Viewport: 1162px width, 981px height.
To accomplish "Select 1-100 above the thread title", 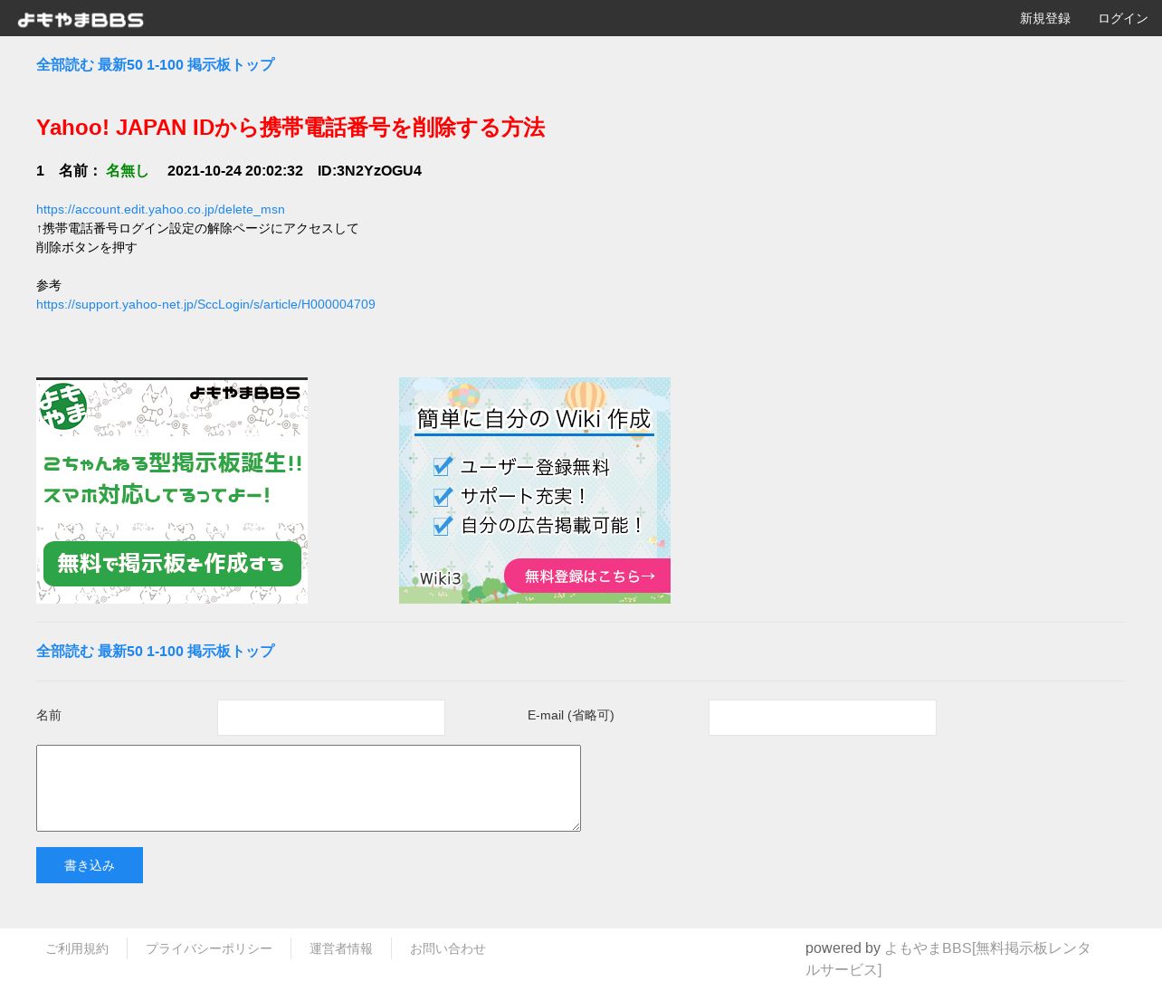I will coord(165,65).
